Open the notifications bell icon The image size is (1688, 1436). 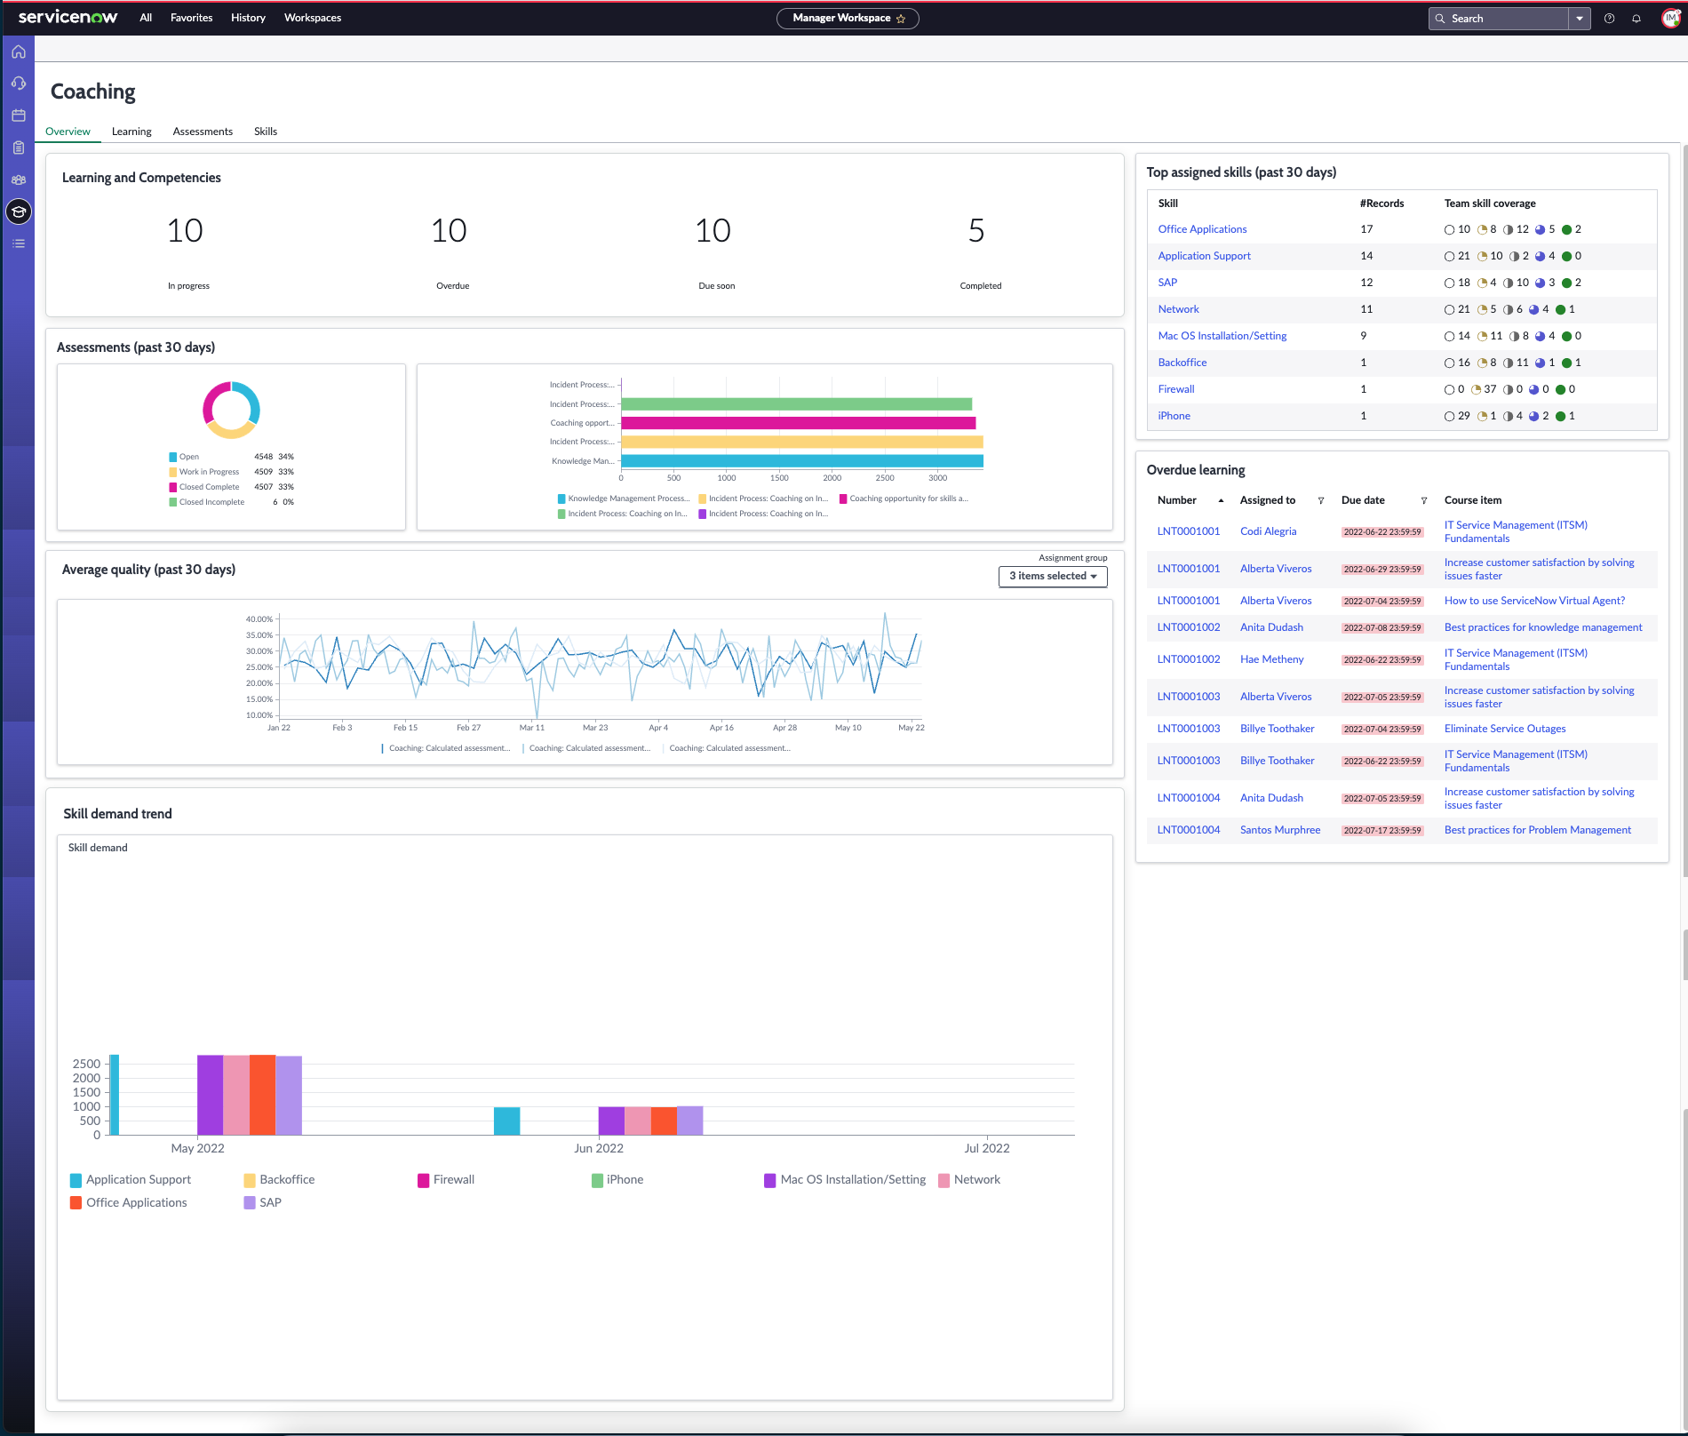[1636, 19]
